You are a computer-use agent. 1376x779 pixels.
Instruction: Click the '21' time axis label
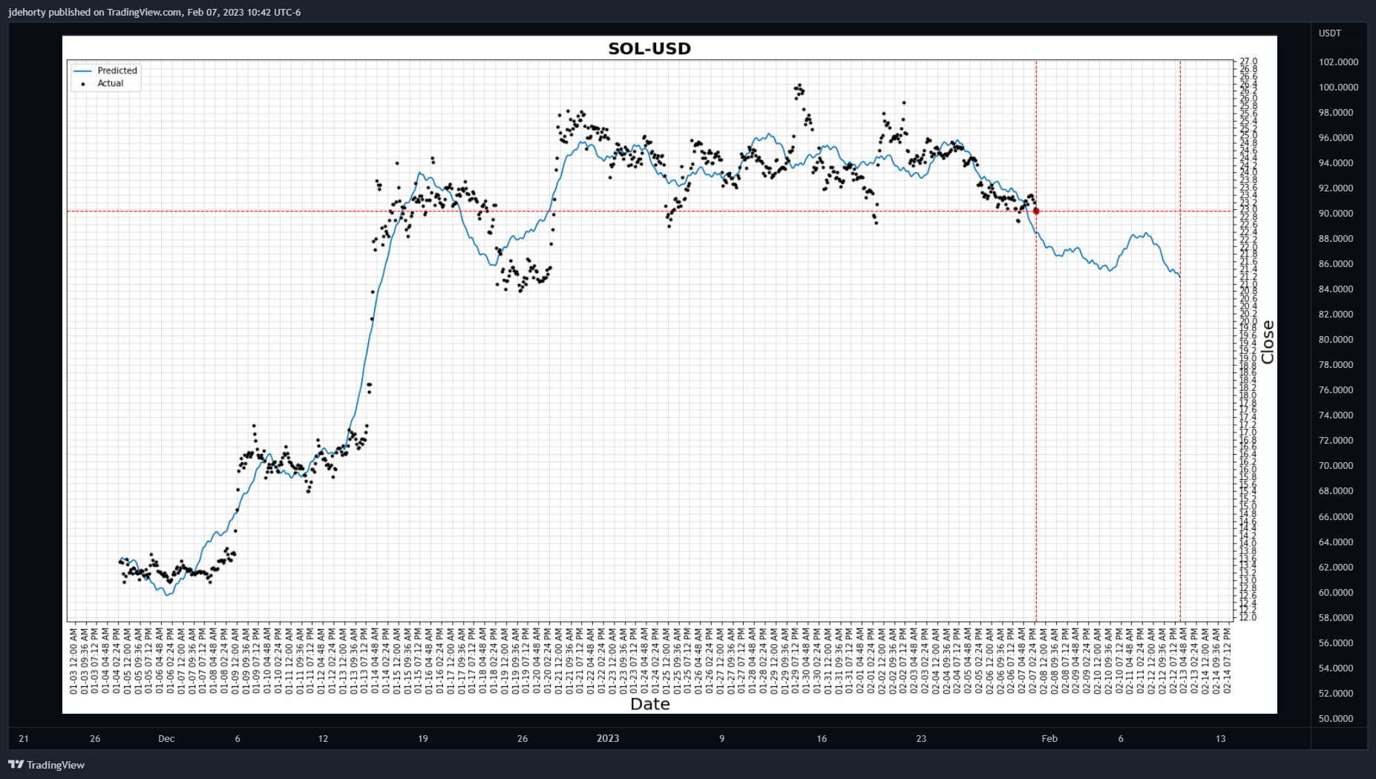pyautogui.click(x=24, y=738)
